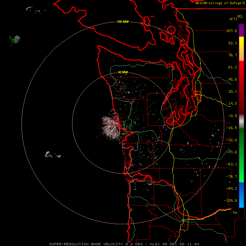Click the 50 NMI range ring label
The image size is (246, 246).
(123, 72)
